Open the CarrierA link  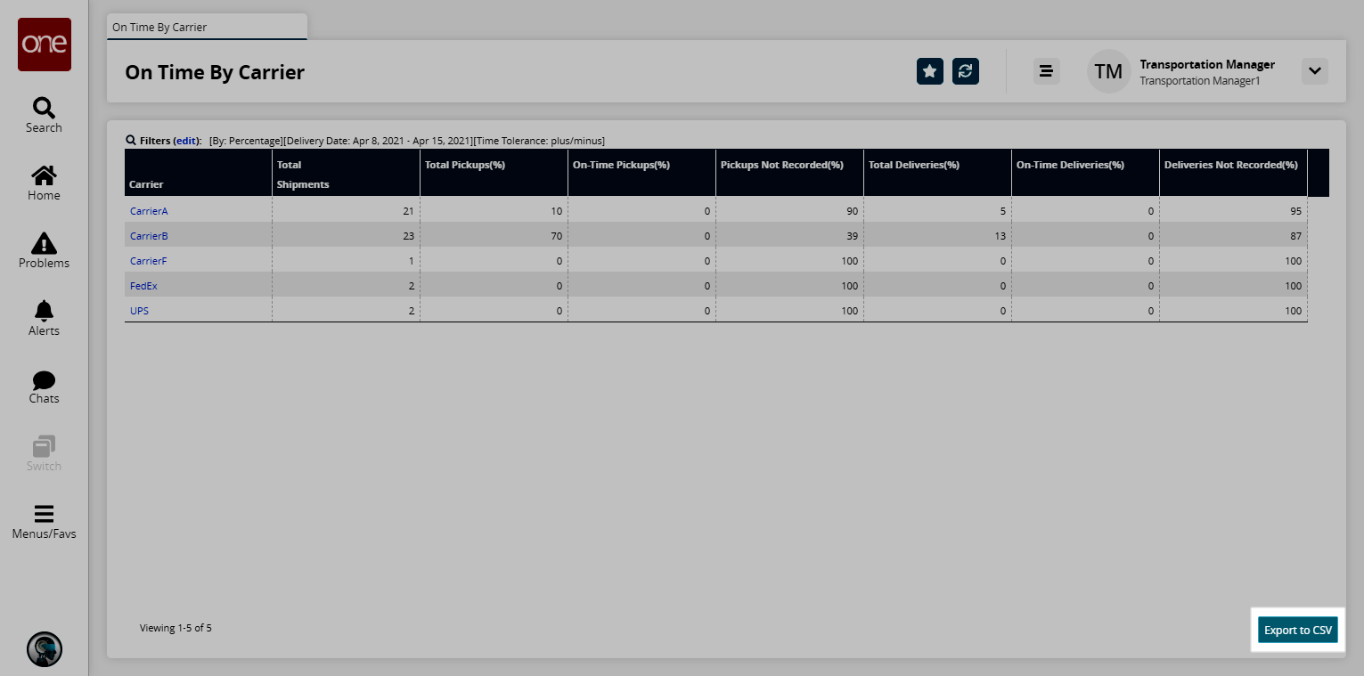(x=149, y=211)
